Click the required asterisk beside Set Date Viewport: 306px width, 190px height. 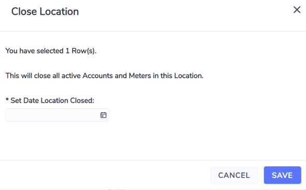coord(7,100)
